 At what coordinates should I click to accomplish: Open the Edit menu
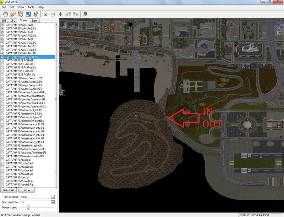coord(12,7)
